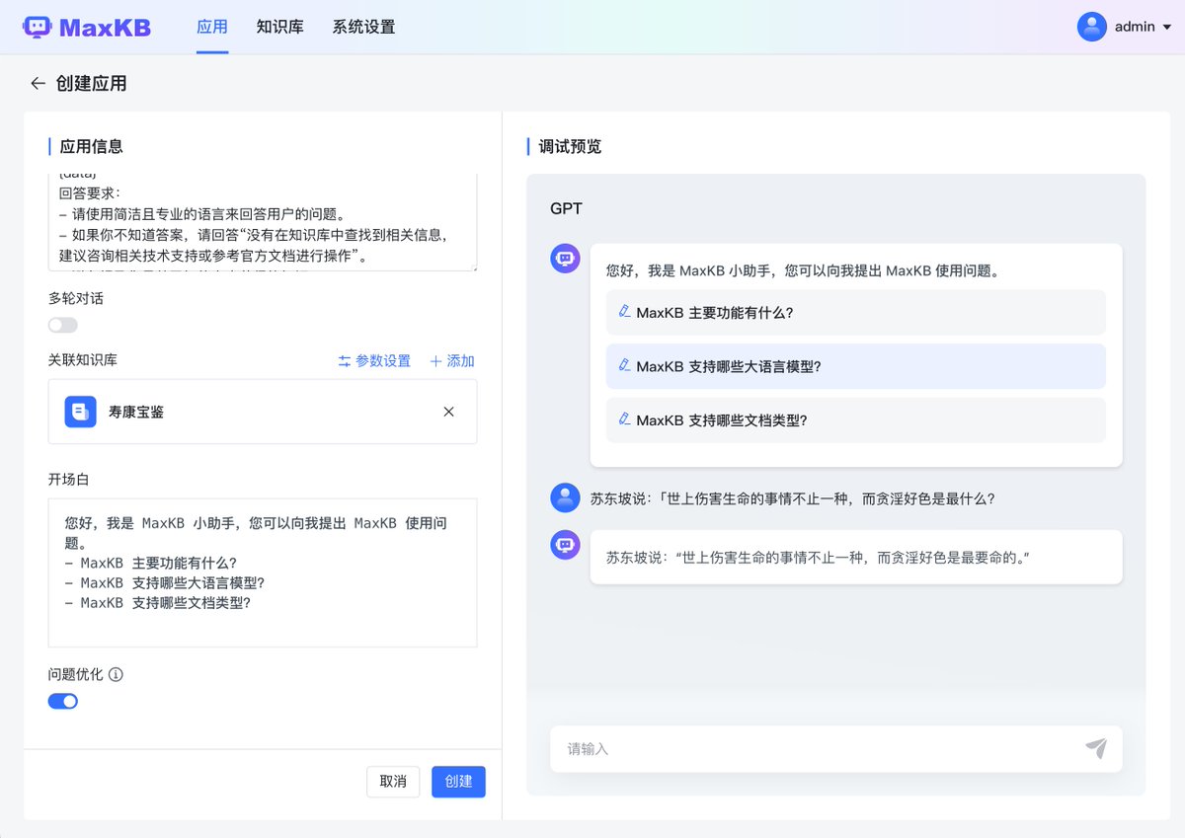
Task: Click the GPT application name in the preview
Action: [567, 209]
